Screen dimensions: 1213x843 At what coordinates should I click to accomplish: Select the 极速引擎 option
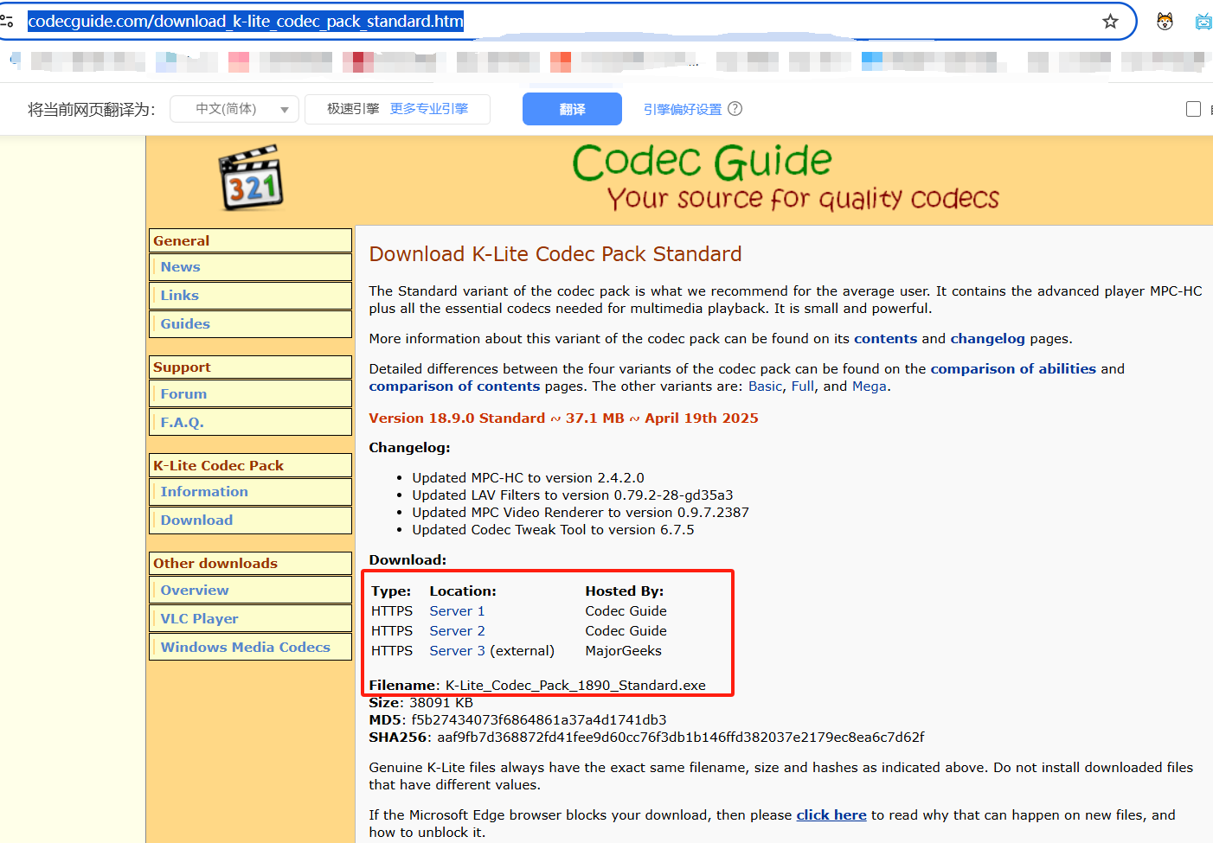point(353,109)
